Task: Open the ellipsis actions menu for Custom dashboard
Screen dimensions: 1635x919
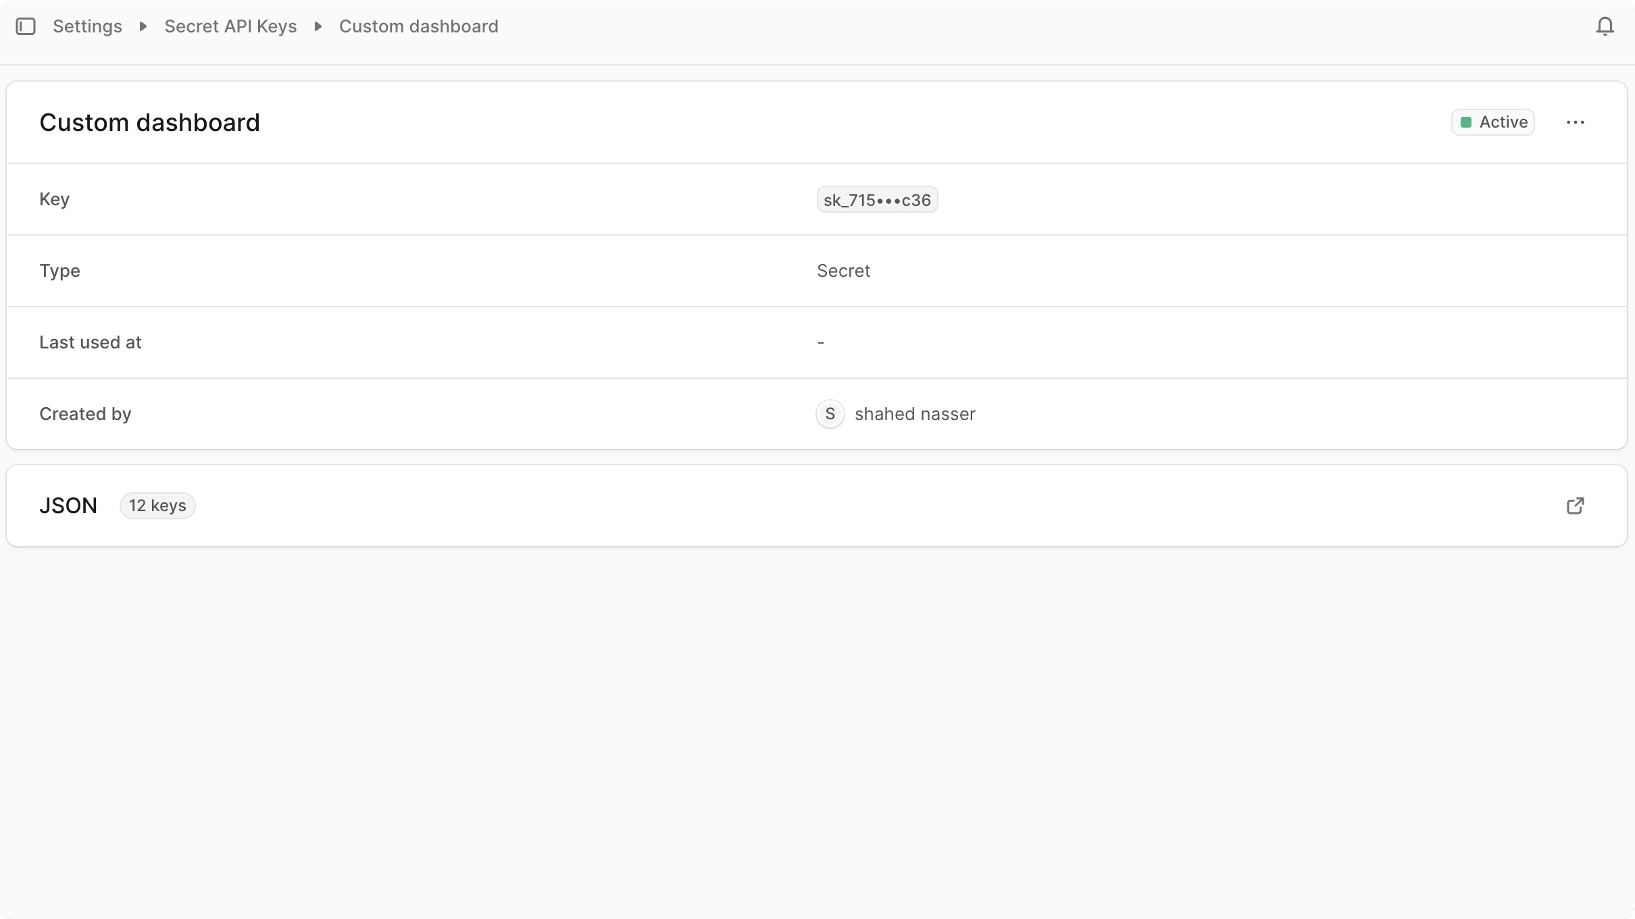Action: pos(1575,122)
